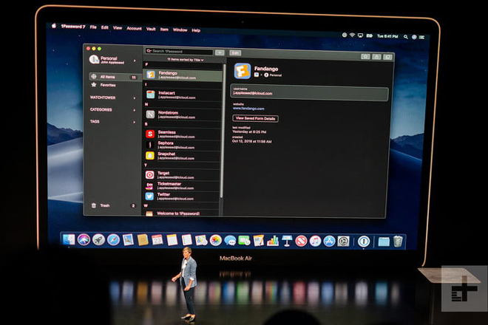Screen dimensions: 488x325
Task: Open the Account menu
Action: (134, 28)
